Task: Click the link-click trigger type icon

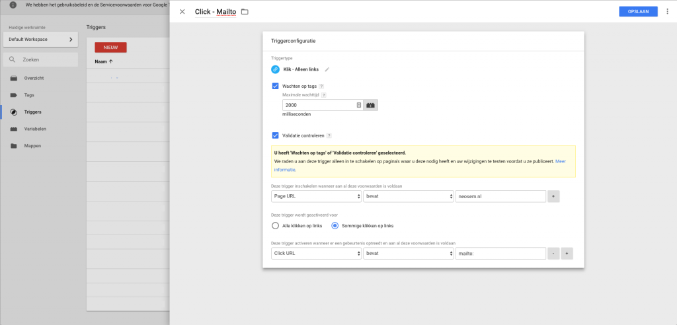Action: point(276,69)
